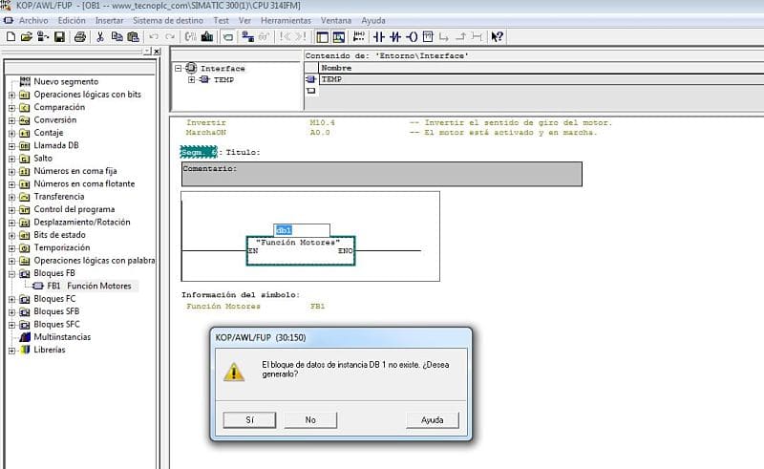
Task: Select the TEMP row in Nombre table
Action: (x=541, y=79)
